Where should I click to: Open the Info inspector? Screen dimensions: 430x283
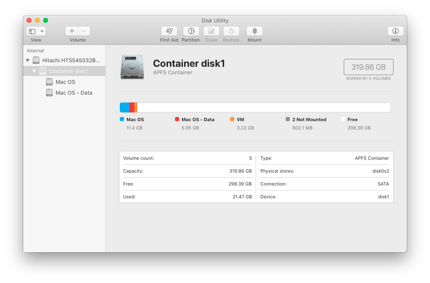coord(395,31)
